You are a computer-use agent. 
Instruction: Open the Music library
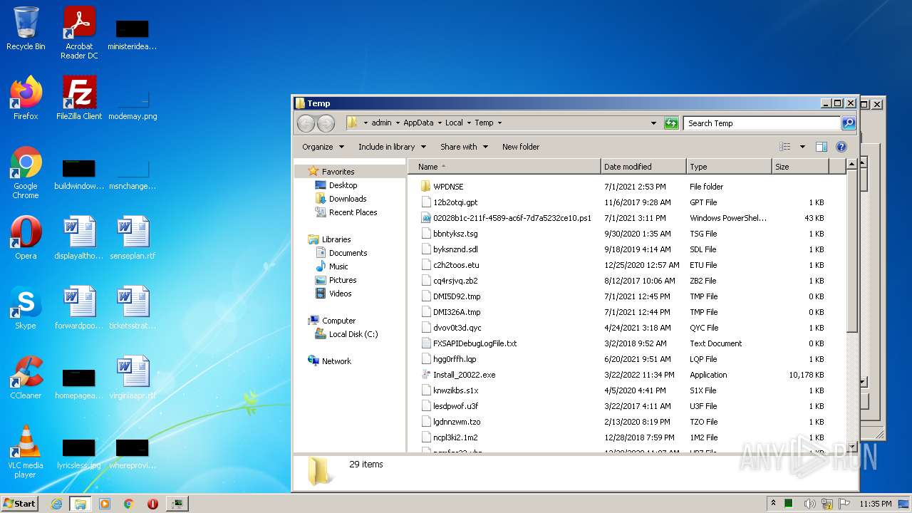coord(338,266)
